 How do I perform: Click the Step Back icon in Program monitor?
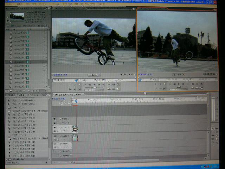click(175, 84)
